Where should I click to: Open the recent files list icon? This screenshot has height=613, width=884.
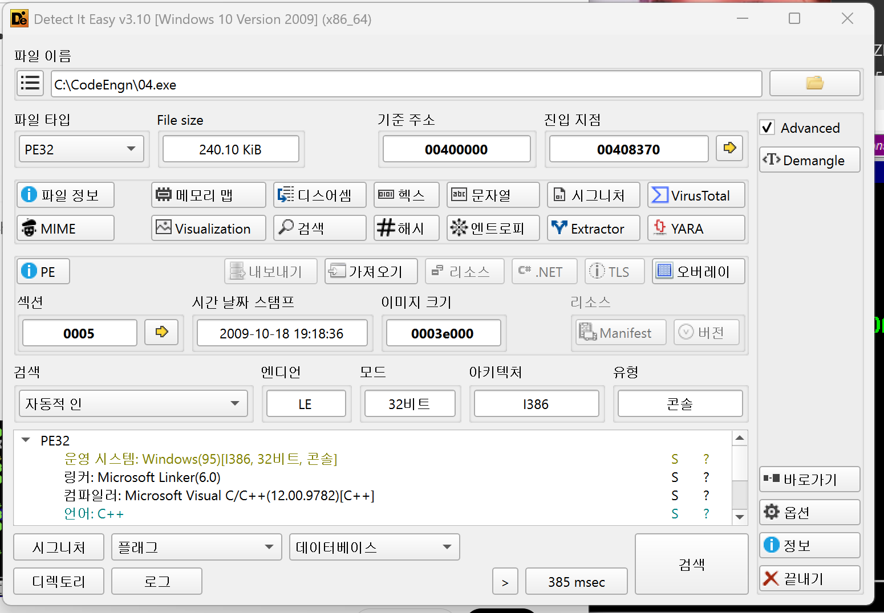(30, 84)
